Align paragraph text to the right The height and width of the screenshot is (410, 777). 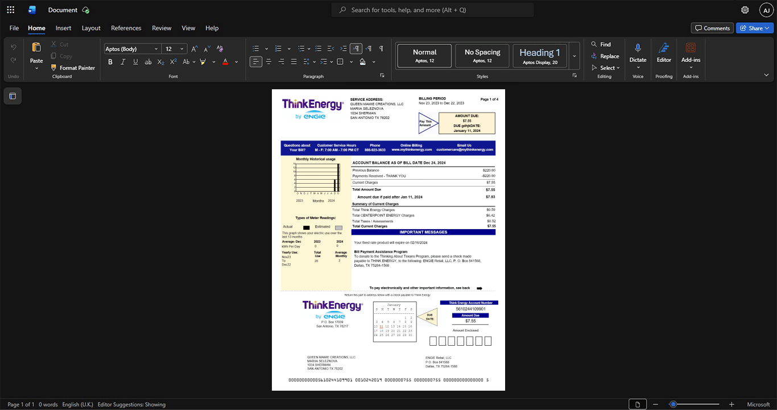click(x=281, y=61)
